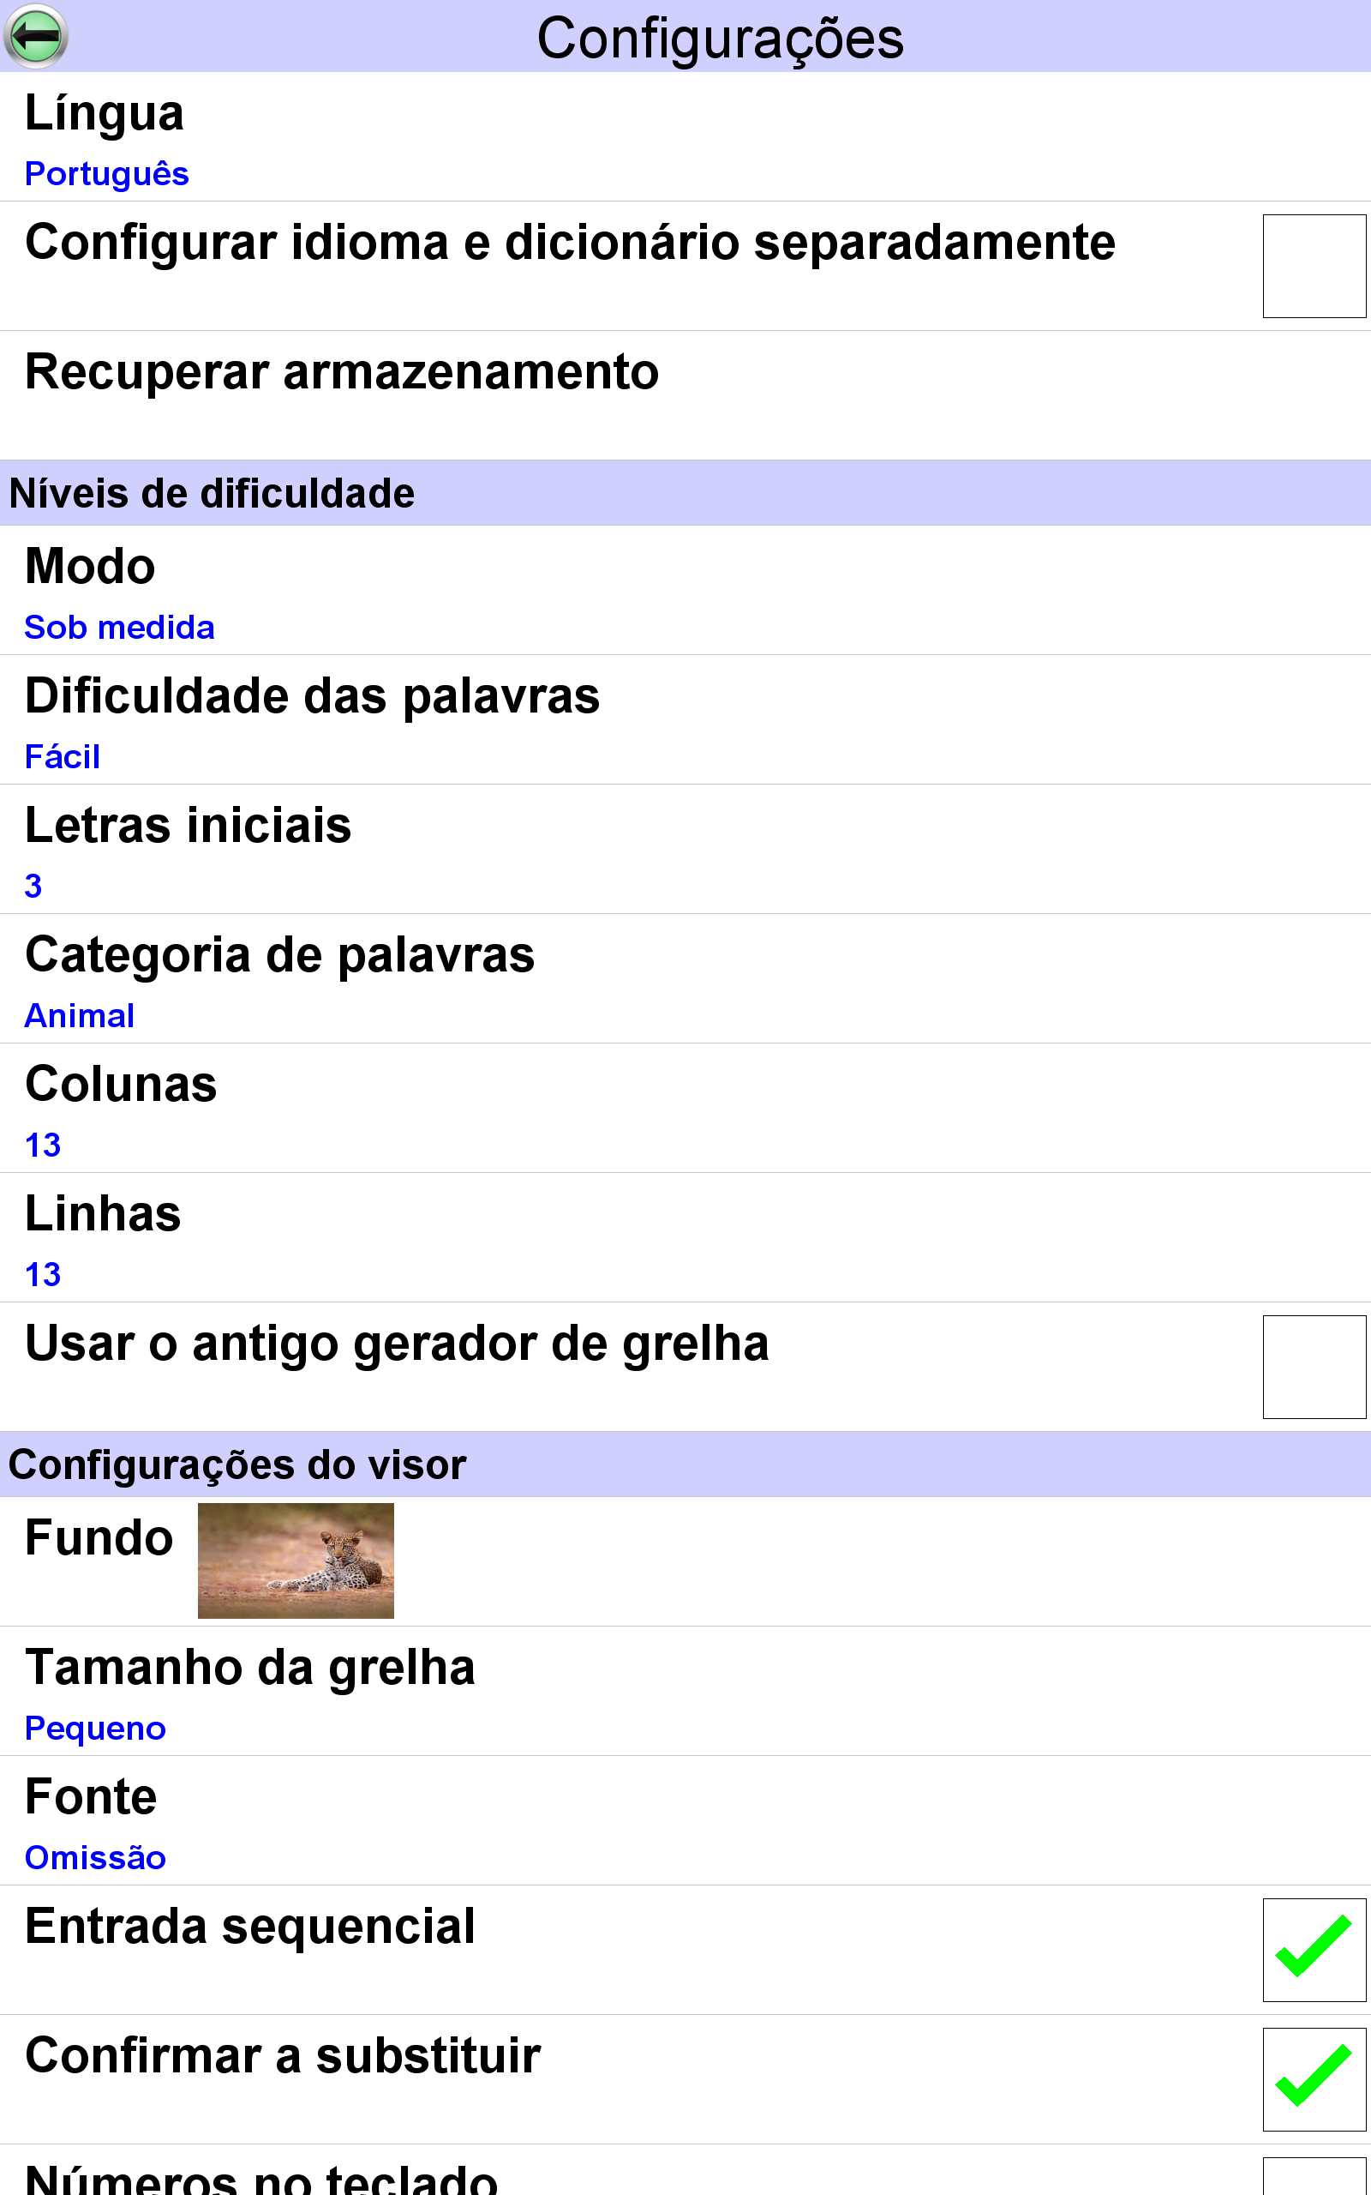Select the leopard background thumbnail
The width and height of the screenshot is (1371, 2195).
[296, 1561]
